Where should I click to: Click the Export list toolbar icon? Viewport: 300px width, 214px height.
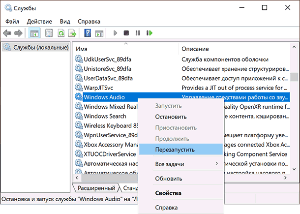coord(72,33)
